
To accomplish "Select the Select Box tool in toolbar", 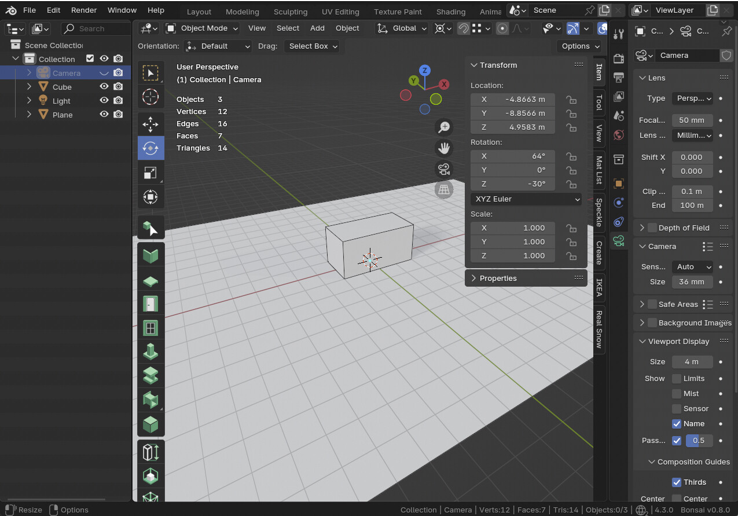I will pos(150,73).
